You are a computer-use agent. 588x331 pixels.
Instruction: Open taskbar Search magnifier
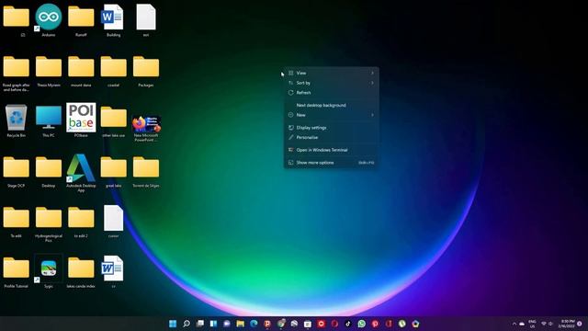[187, 324]
